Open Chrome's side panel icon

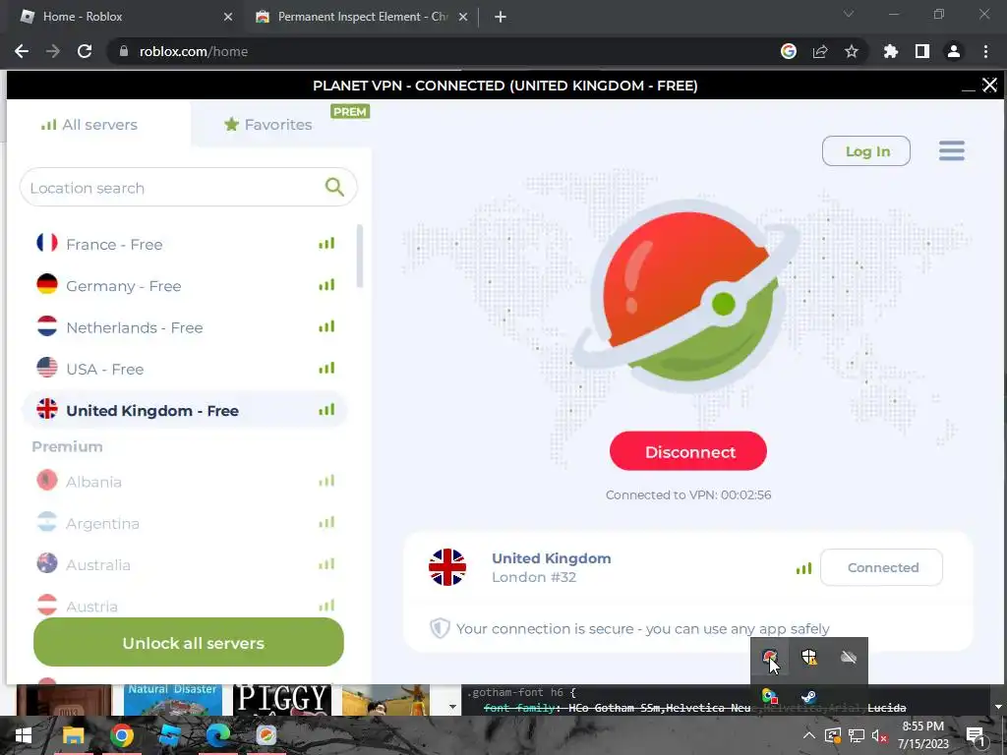click(x=921, y=51)
